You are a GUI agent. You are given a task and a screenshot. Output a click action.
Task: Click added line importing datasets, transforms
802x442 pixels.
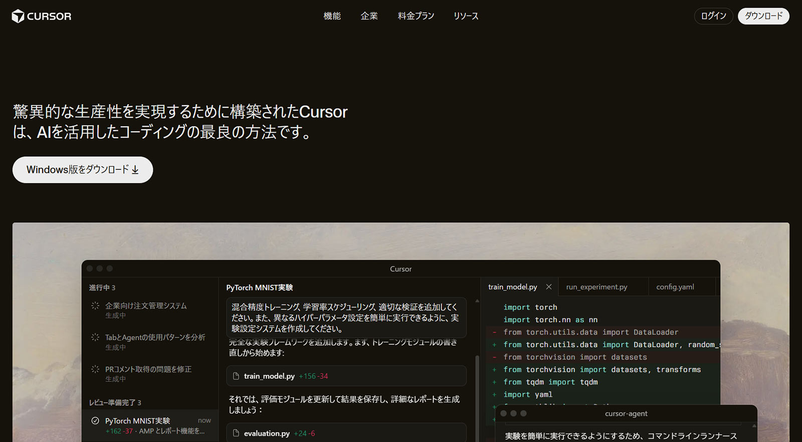coord(602,369)
